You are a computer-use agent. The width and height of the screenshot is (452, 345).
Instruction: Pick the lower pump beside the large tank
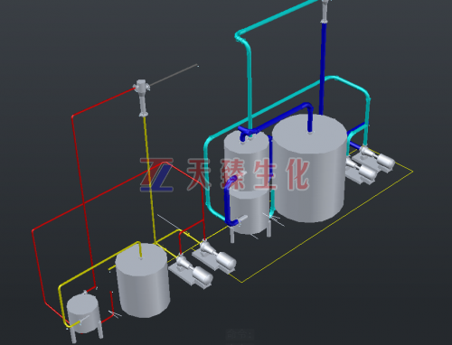coord(361,171)
